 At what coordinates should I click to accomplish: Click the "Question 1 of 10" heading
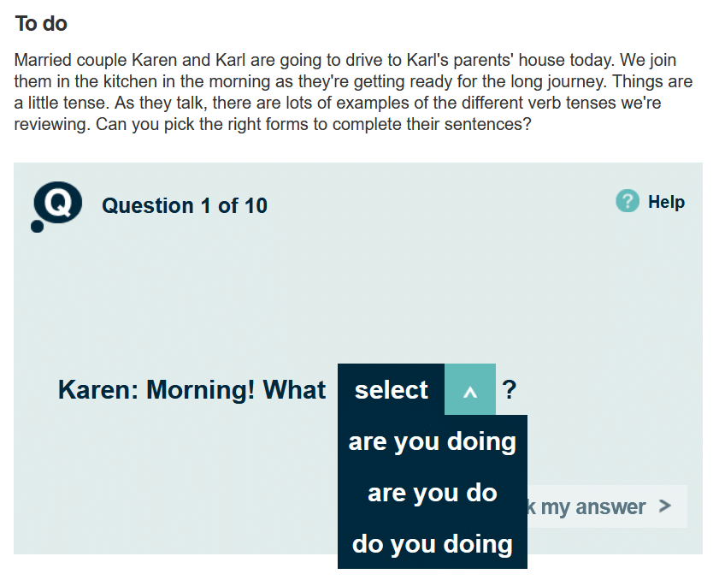click(185, 206)
